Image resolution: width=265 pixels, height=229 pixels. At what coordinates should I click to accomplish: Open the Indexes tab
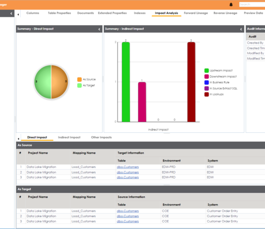pos(139,13)
